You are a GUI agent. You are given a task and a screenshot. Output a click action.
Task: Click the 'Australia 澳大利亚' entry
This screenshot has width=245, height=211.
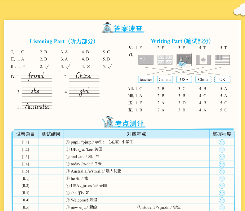tap(93, 171)
